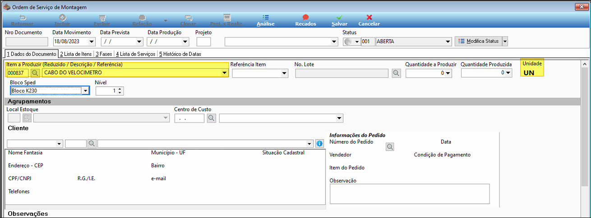Expand the Projeto description dropdown
591x218 pixels.
(x=334, y=42)
